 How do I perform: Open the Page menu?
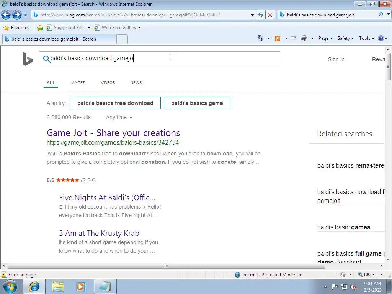coord(325,38)
